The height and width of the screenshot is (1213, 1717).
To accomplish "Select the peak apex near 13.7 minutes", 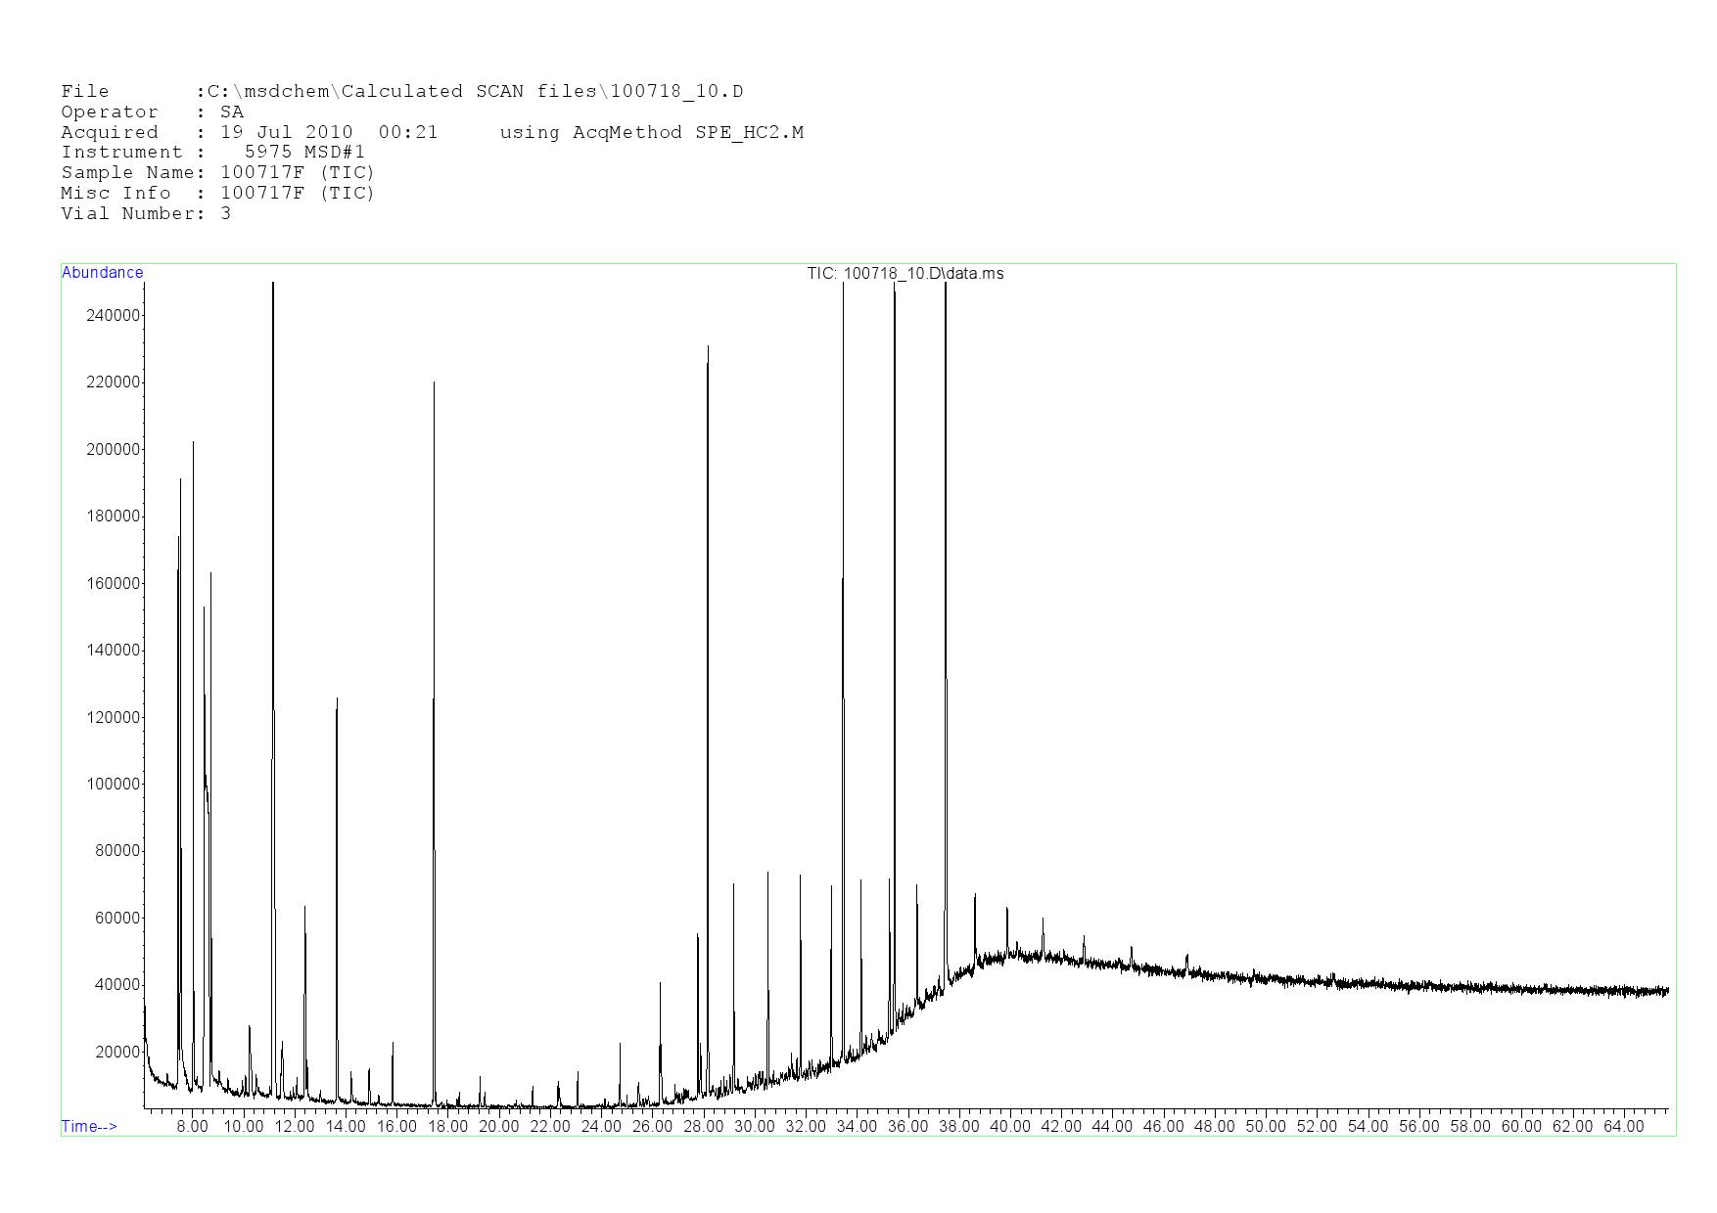I will coord(337,698).
